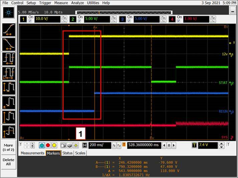Open the Analyze menu
Viewport: 238px width, 178px height.
click(77, 3)
